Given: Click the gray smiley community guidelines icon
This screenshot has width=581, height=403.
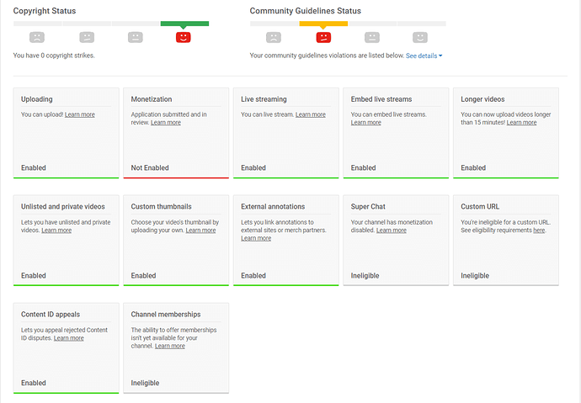Looking at the screenshot, I should coord(420,37).
